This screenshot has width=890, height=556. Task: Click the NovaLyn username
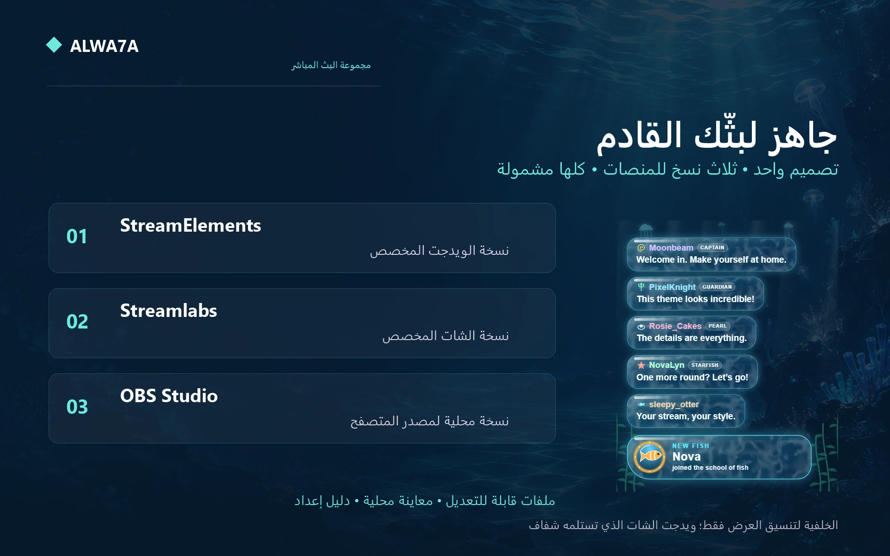tap(666, 365)
